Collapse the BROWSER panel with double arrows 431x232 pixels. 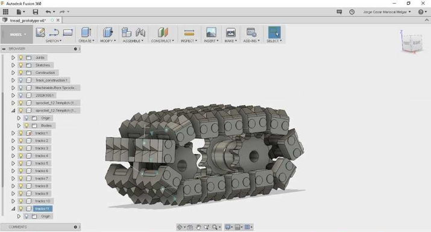(4, 49)
